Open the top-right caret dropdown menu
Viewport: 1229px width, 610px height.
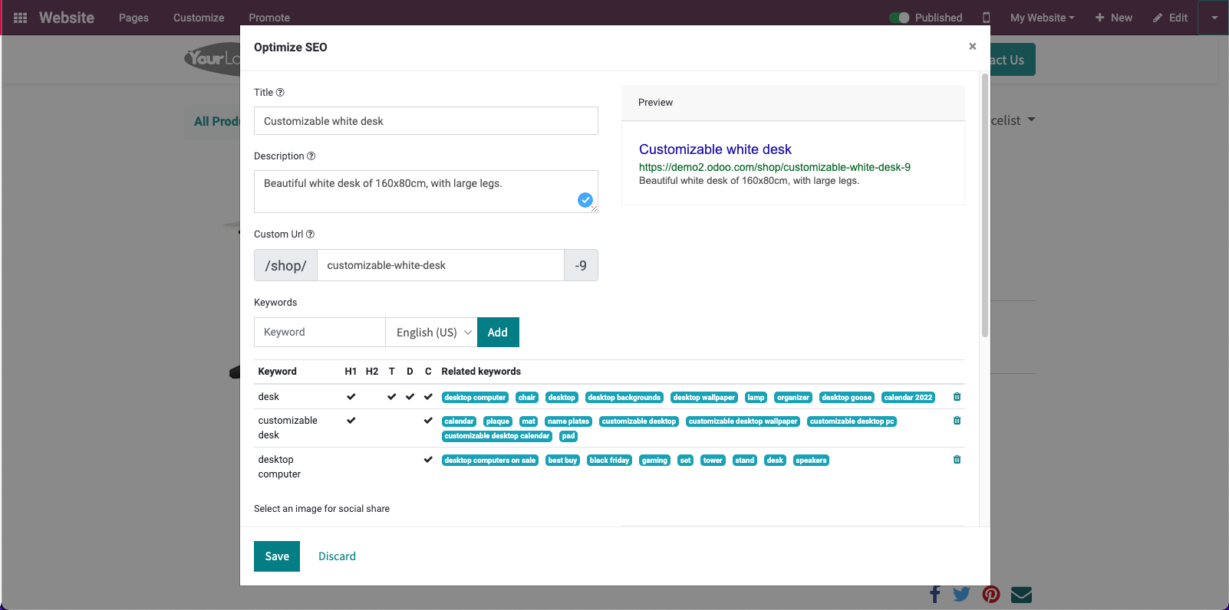click(x=1214, y=18)
